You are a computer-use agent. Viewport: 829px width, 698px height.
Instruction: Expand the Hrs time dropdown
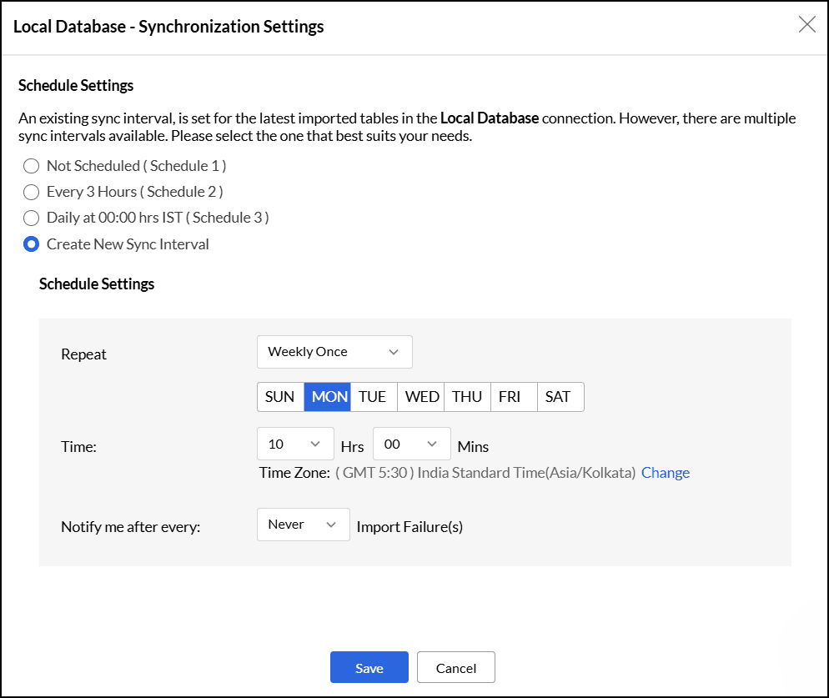coord(294,444)
